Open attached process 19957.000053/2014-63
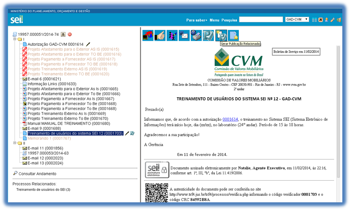Viewport: 350px width, 210px height. point(48,153)
